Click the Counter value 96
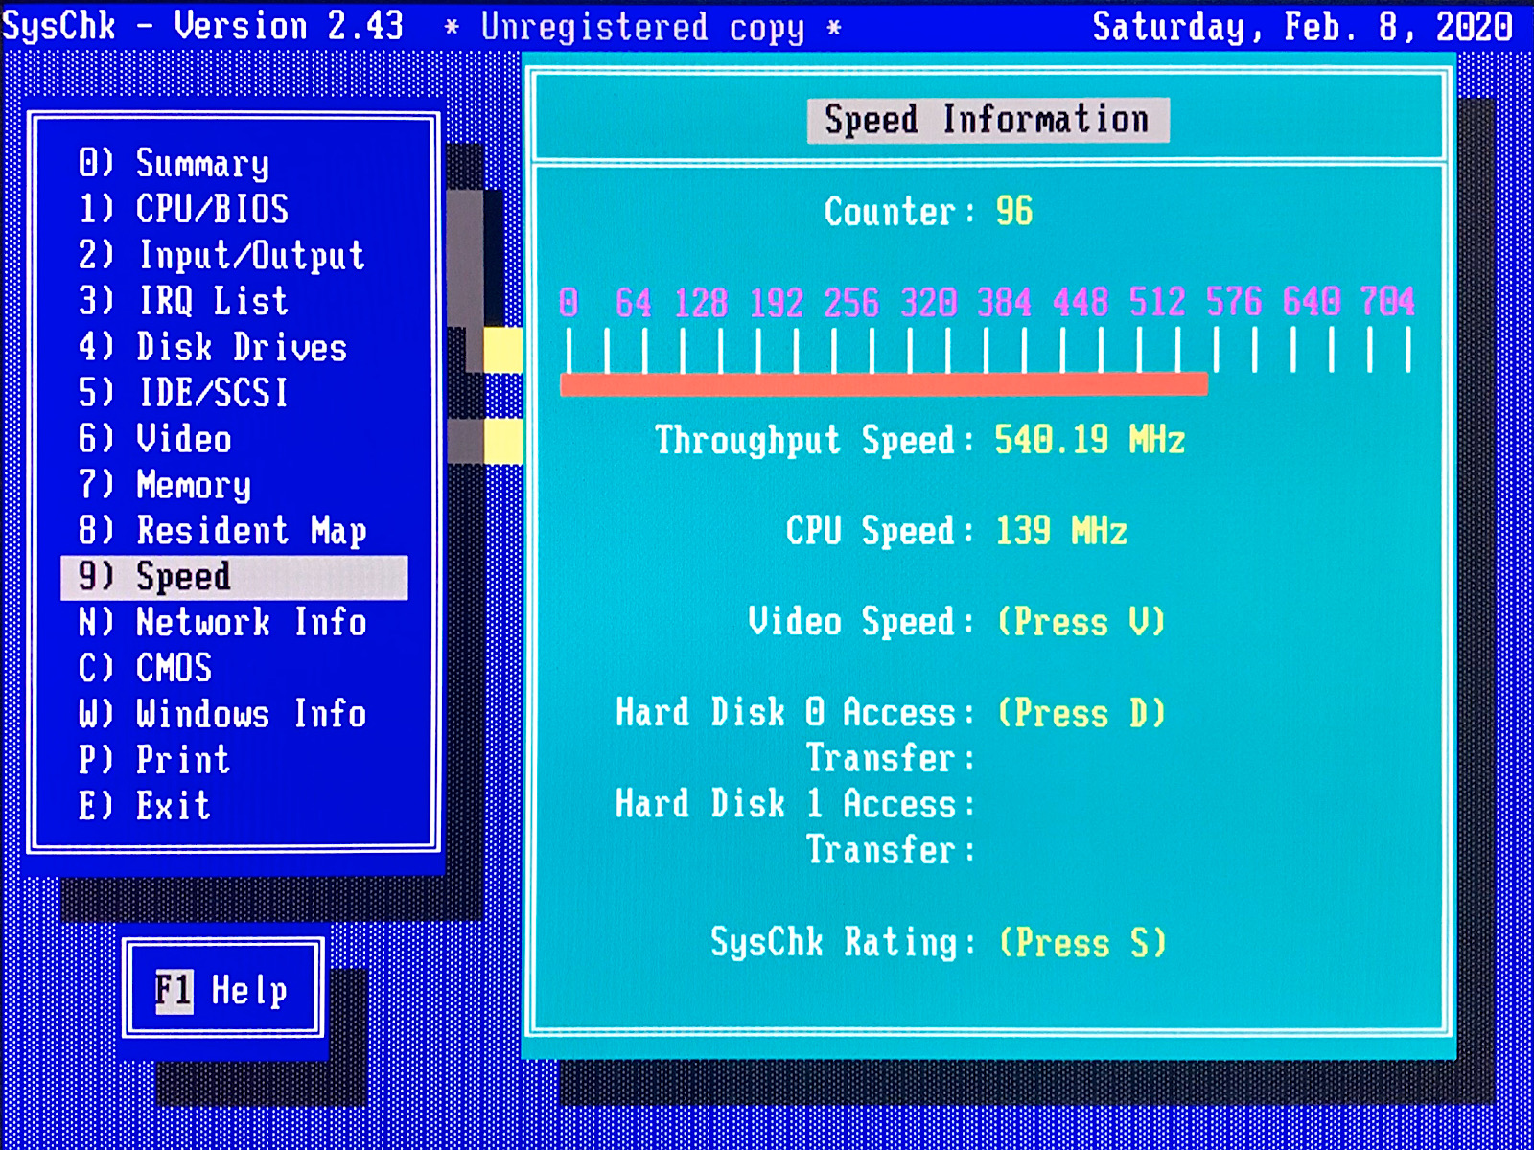The height and width of the screenshot is (1150, 1534). pyautogui.click(x=1014, y=212)
